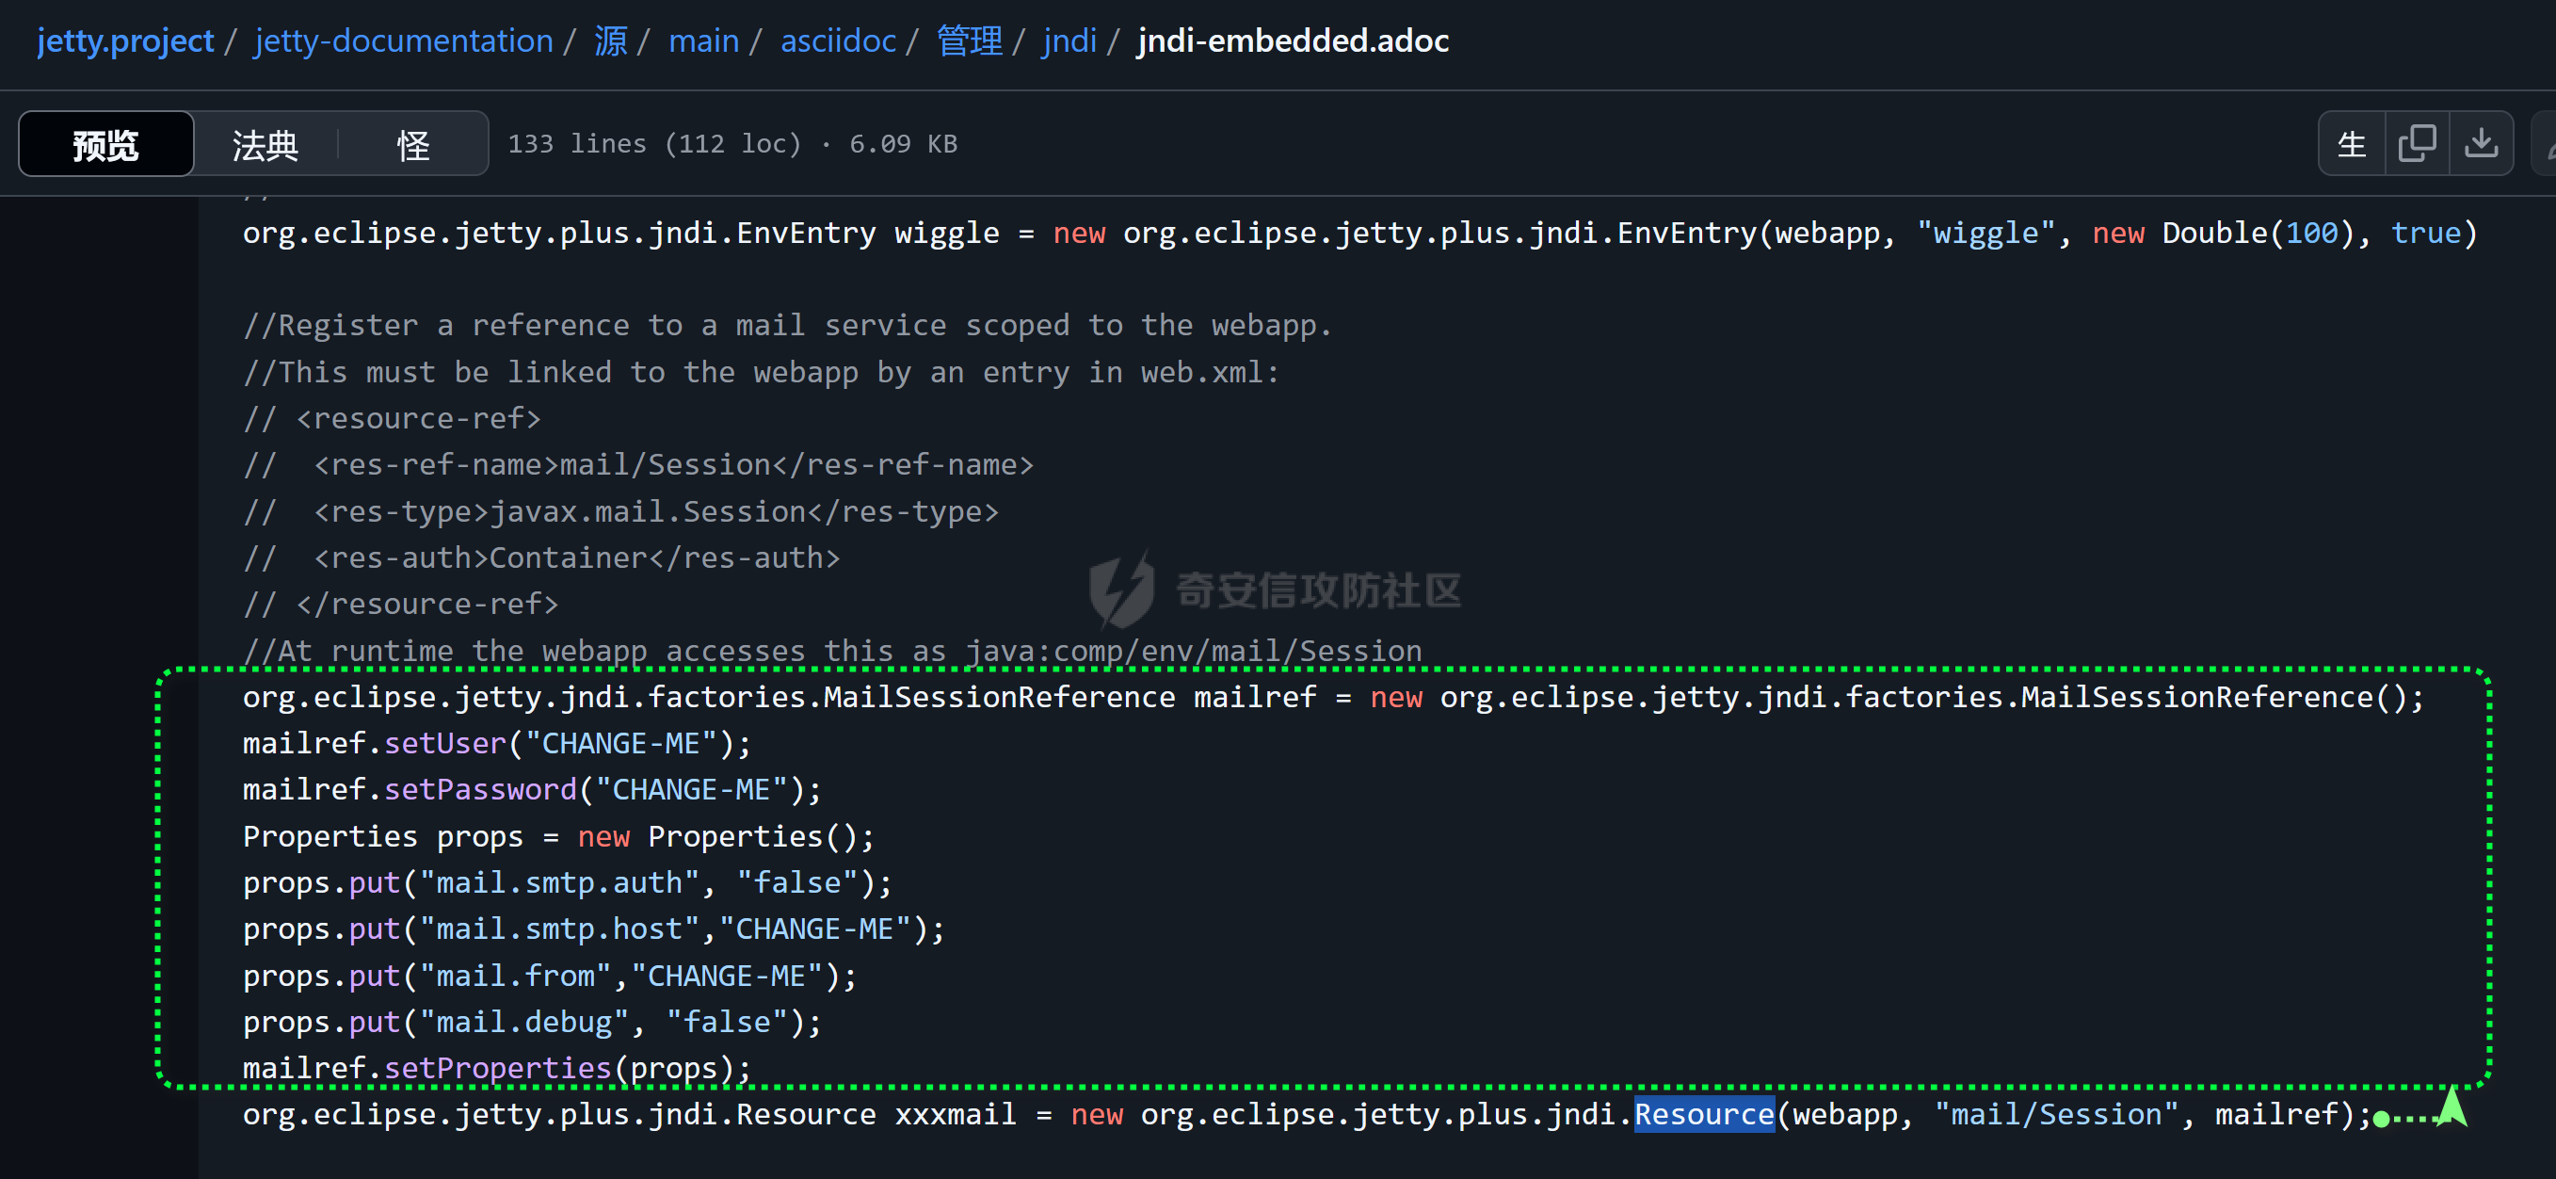
Task: Copy raw file contents icon
Action: coord(2416,144)
